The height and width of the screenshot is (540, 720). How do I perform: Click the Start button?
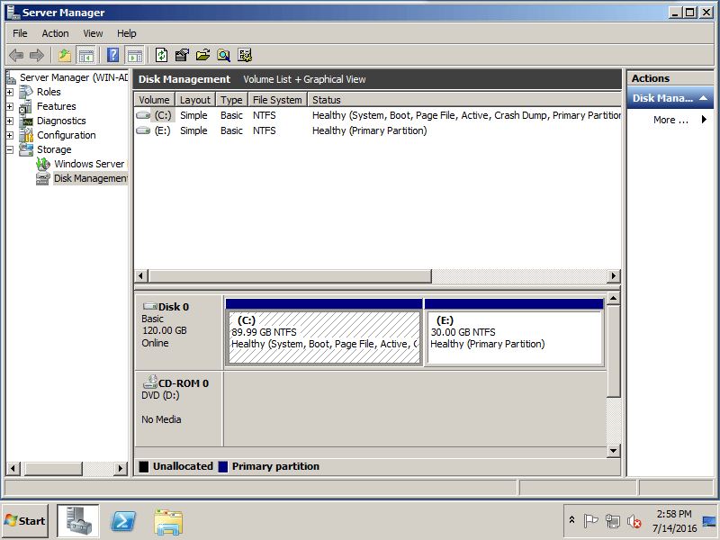coord(25,520)
